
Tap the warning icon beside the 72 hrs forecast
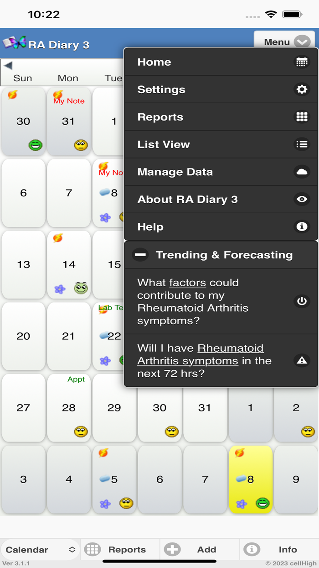click(302, 360)
